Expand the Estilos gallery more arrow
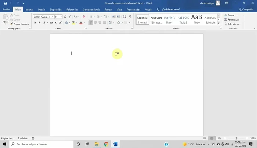The width and height of the screenshot is (257, 148). (219, 23)
